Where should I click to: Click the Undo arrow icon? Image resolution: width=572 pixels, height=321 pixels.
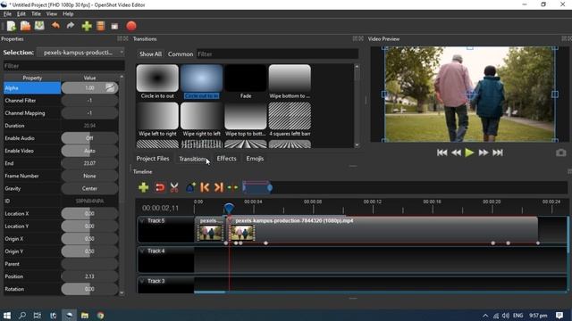coord(55,26)
